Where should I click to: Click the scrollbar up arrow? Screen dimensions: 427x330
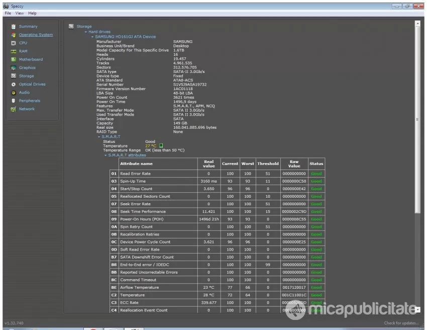coord(417,24)
